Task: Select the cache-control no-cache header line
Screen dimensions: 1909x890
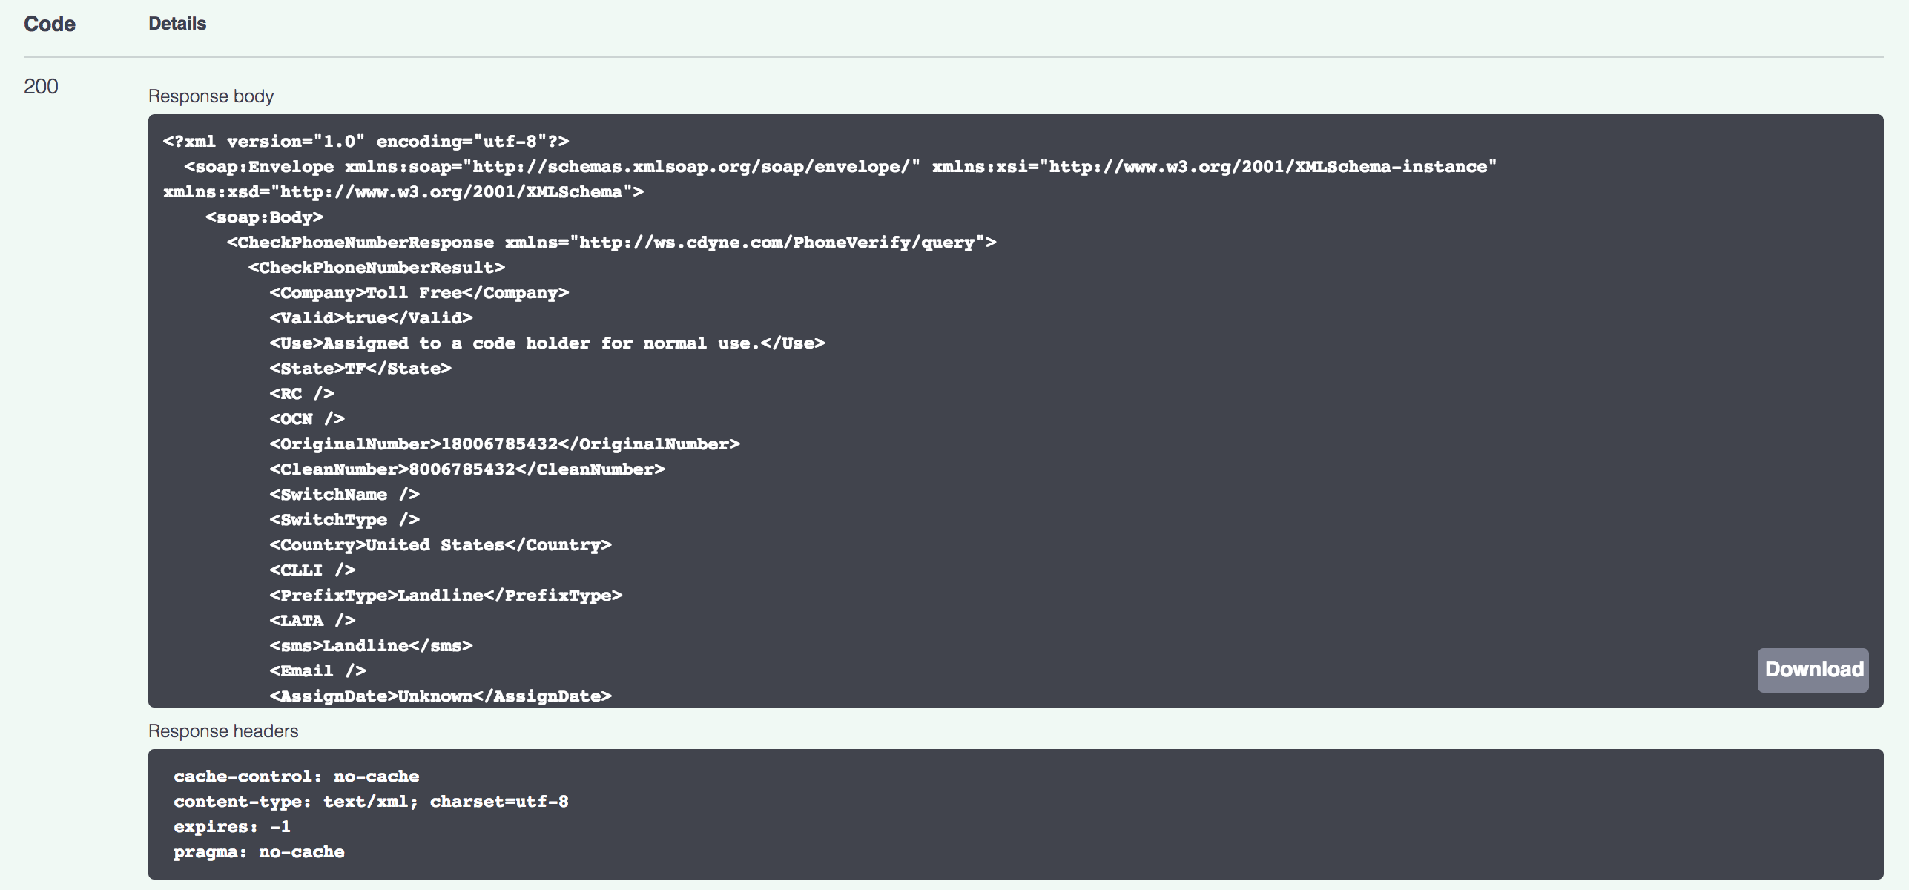Action: pos(295,776)
